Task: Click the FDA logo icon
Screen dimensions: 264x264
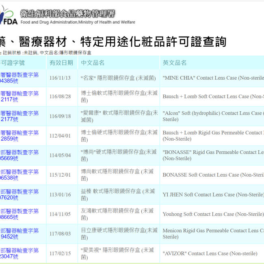Action: [9, 15]
